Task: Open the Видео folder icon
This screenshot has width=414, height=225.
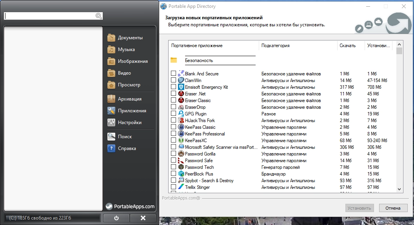Action: [x=111, y=73]
